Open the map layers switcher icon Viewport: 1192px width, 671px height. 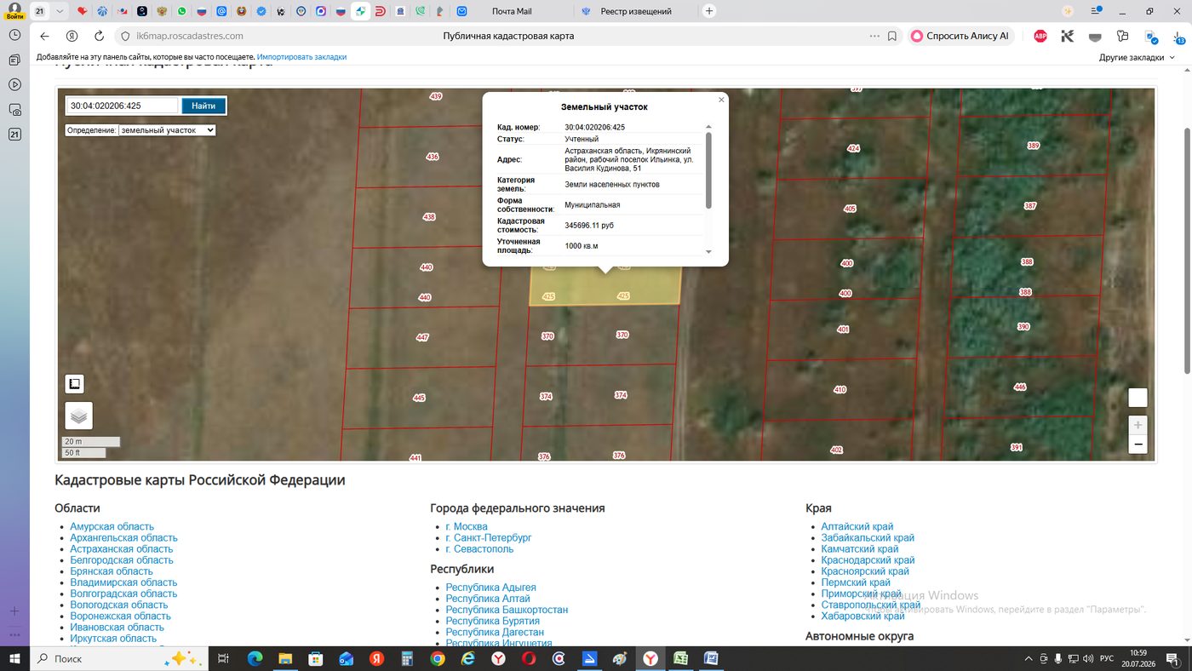click(x=78, y=416)
